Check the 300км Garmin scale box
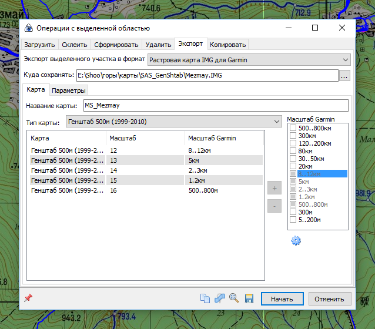 click(293, 135)
